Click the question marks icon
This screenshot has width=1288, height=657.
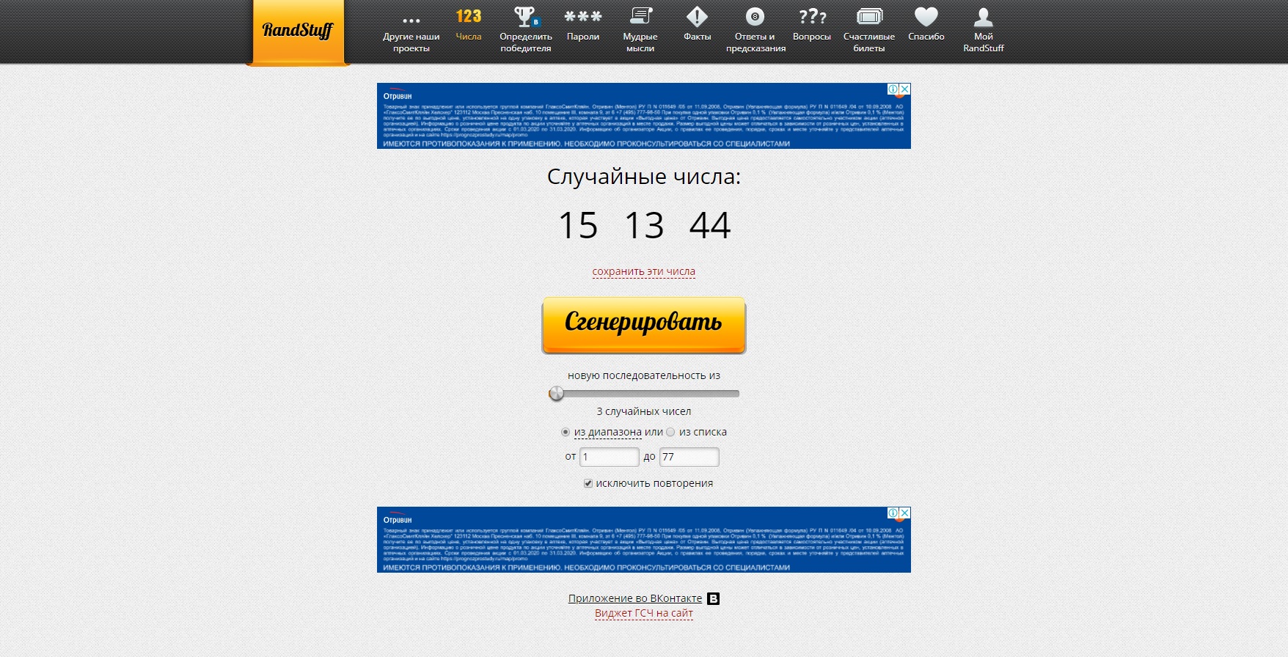(812, 16)
